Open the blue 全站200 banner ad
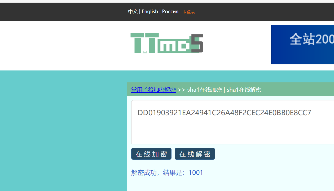Screen dimensions: 334x191 302,45
